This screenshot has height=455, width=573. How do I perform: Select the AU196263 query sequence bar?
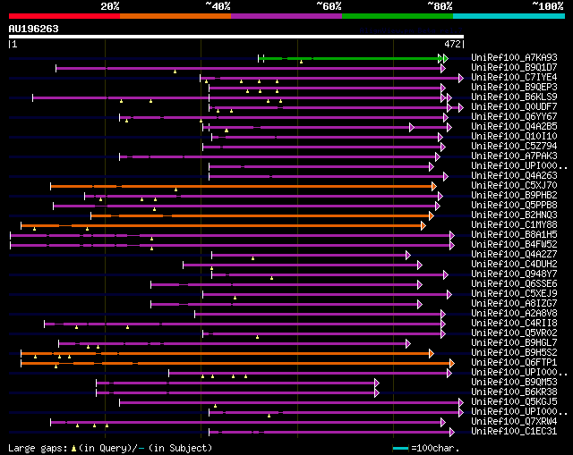[236, 37]
